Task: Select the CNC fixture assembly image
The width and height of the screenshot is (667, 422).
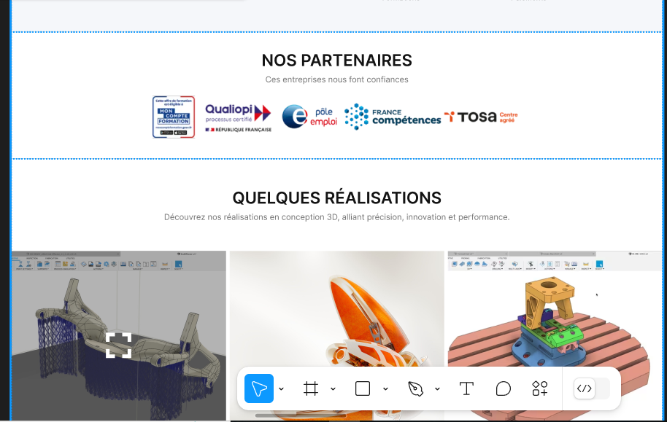Action: click(555, 336)
